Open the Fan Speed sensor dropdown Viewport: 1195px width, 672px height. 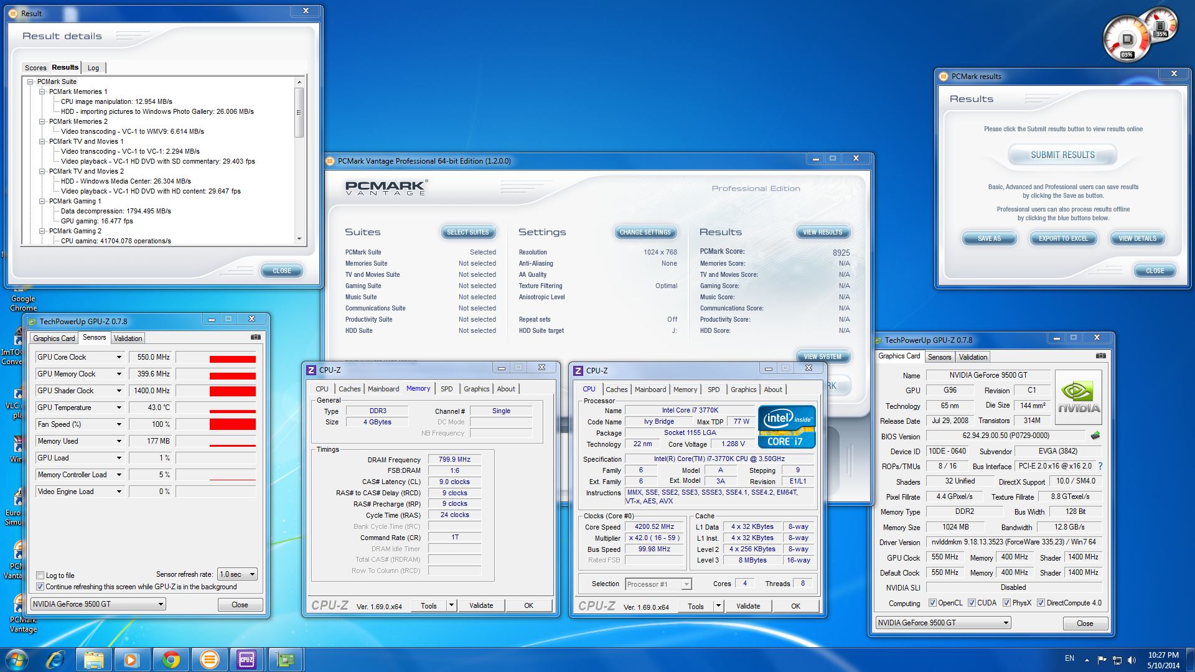[x=119, y=424]
